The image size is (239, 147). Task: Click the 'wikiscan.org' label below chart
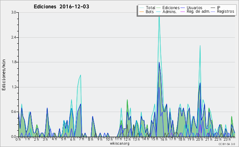119,143
